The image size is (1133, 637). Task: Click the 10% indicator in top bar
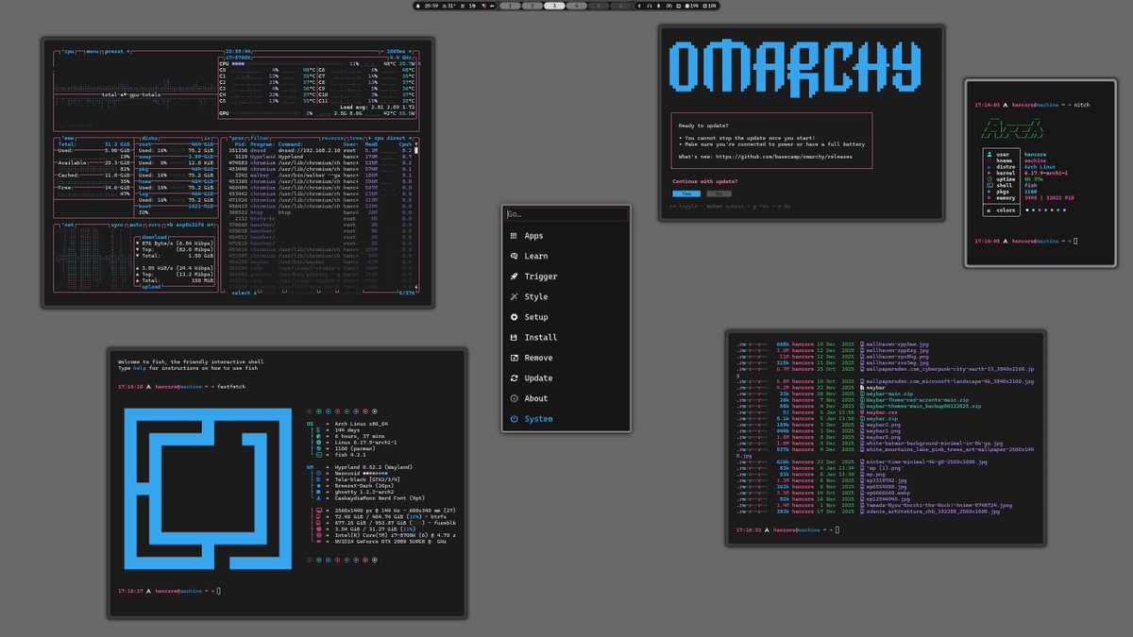[710, 6]
